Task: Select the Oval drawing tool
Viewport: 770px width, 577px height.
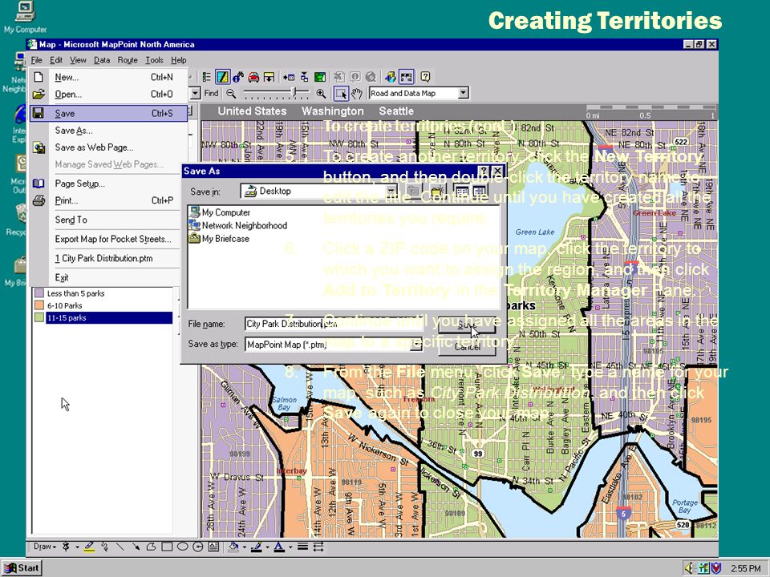Action: click(183, 547)
